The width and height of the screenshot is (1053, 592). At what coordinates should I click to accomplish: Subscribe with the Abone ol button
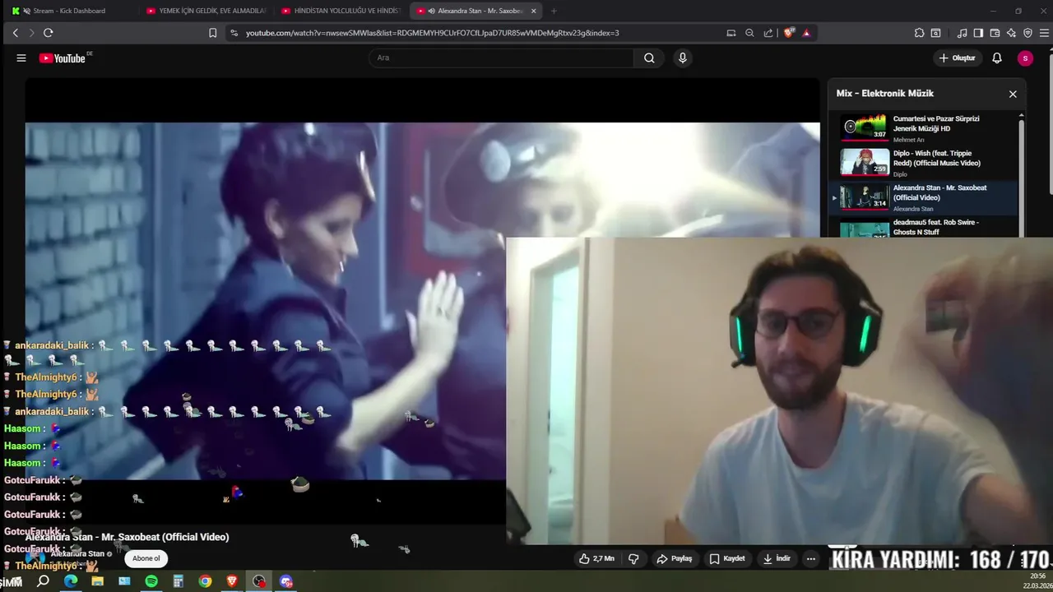pos(146,558)
